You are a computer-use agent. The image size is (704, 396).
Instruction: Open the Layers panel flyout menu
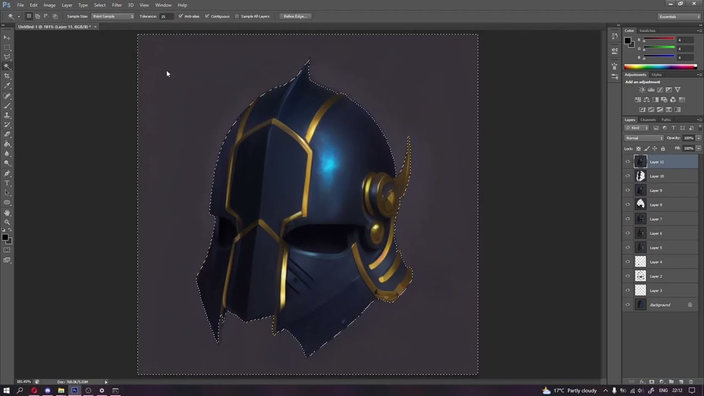point(699,119)
